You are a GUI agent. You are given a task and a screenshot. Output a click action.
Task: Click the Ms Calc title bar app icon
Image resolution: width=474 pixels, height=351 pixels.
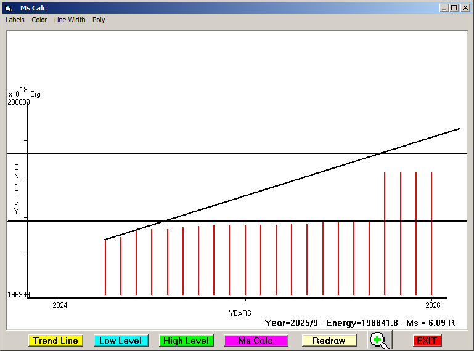9,8
